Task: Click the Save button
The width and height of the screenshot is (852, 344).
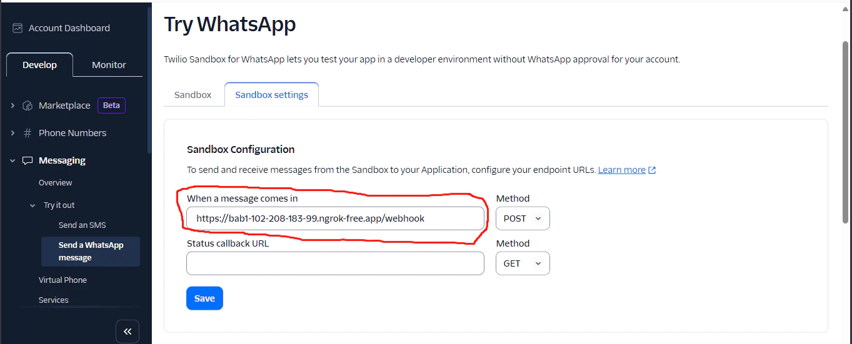Action: 204,298
